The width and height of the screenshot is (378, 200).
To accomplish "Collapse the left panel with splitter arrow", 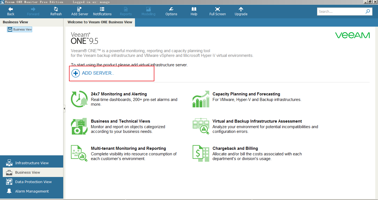I will [x=64, y=109].
